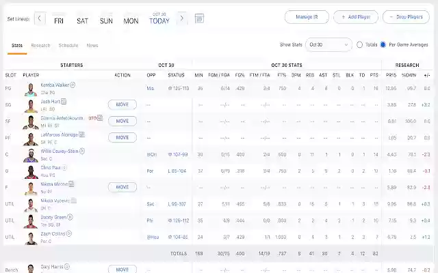438x273 pixels.
Task: Open the L 85-104 game result link
Action: [x=177, y=171]
